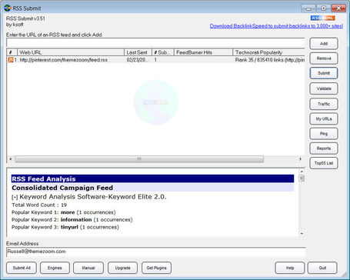This screenshot has height=280, width=350.
Task: Select the pinterest.com/themezoom feed row
Action: click(x=155, y=60)
